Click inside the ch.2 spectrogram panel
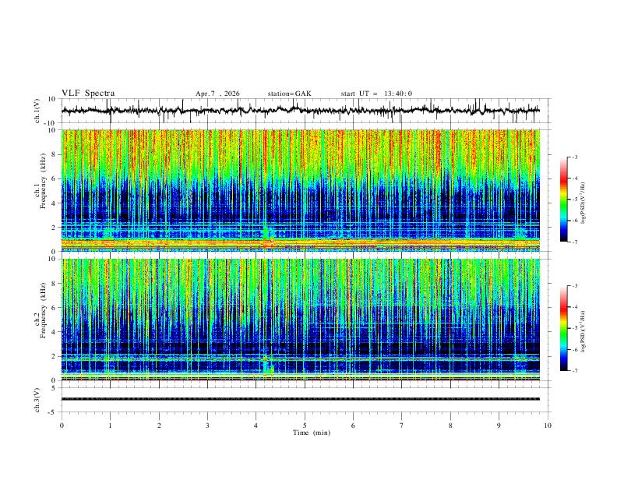The height and width of the screenshot is (477, 617). click(300, 320)
